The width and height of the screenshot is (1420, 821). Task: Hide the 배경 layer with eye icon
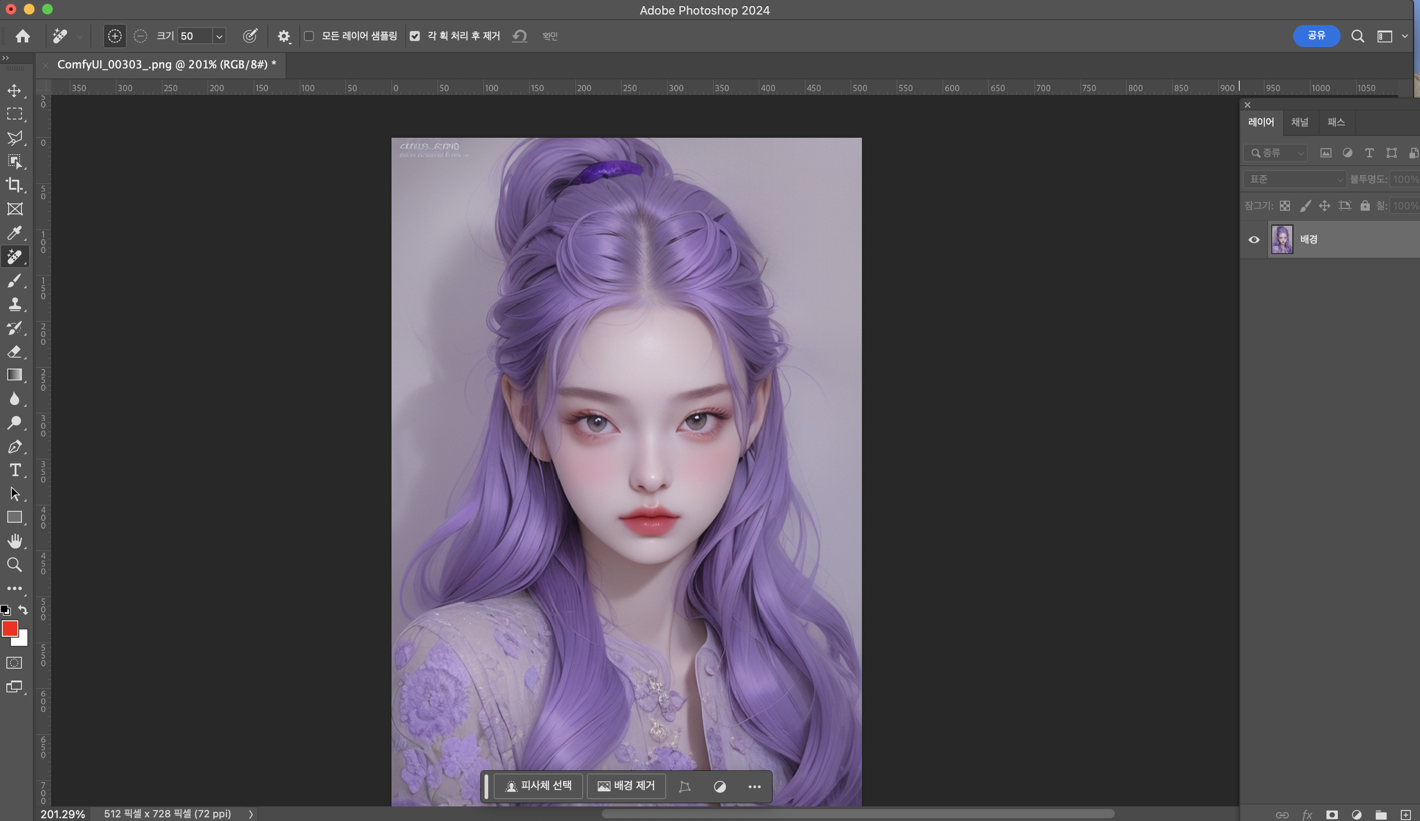1254,239
